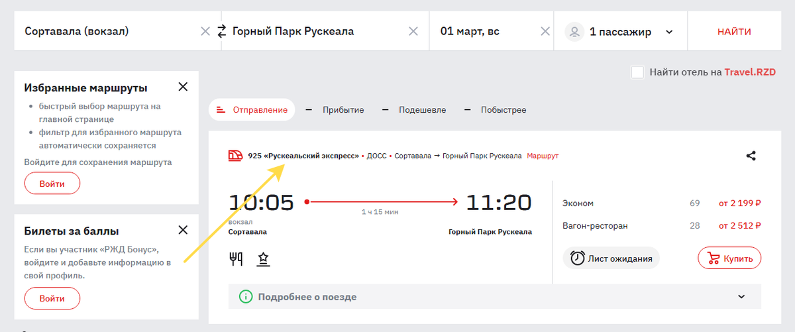This screenshot has height=332, width=795.
Task: Click Войти under Избранные маршруты
Action: pos(52,184)
